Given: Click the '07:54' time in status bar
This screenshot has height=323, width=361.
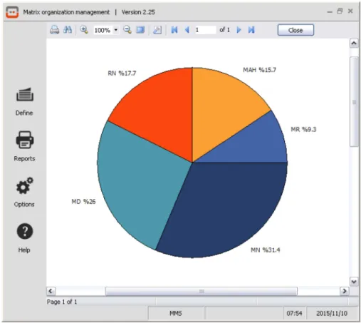Looking at the screenshot, I should [294, 313].
